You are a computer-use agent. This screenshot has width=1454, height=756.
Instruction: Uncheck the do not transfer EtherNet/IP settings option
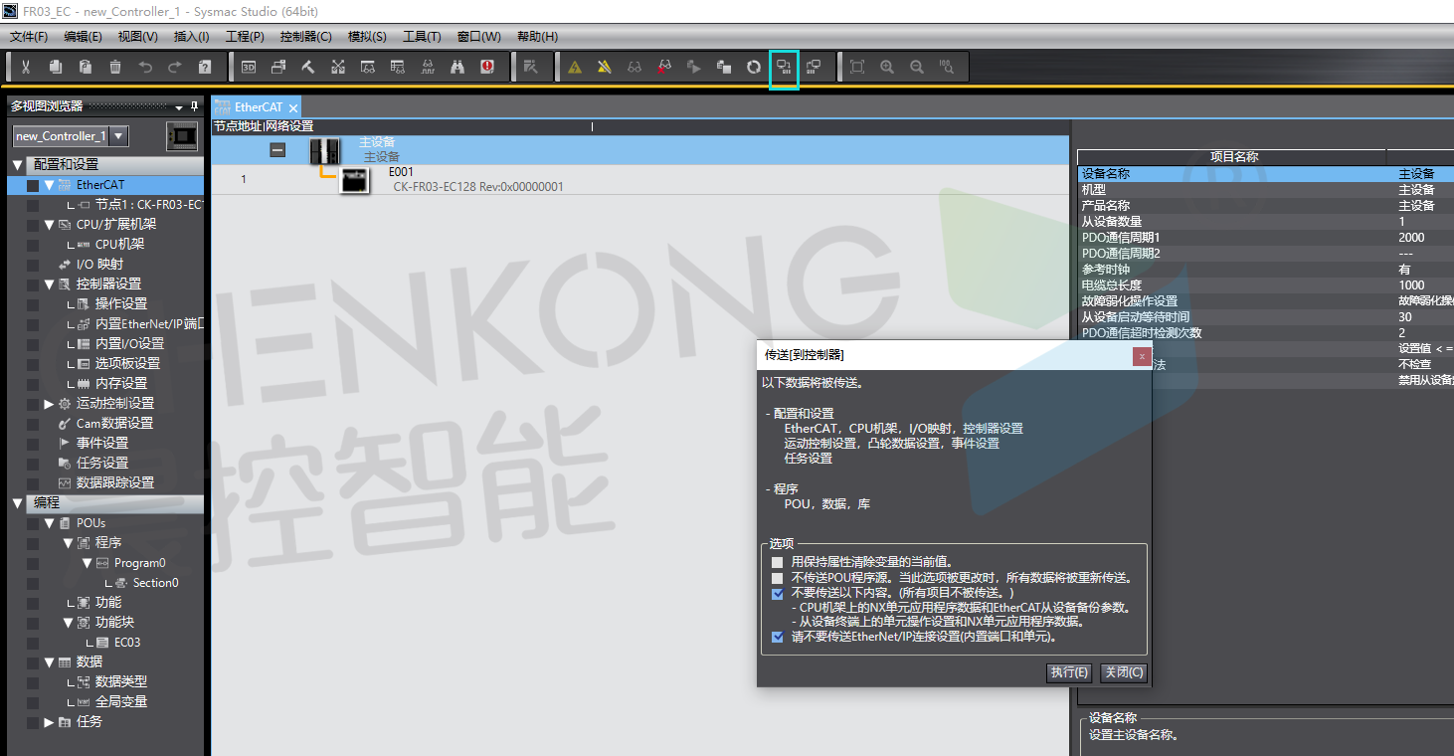778,638
